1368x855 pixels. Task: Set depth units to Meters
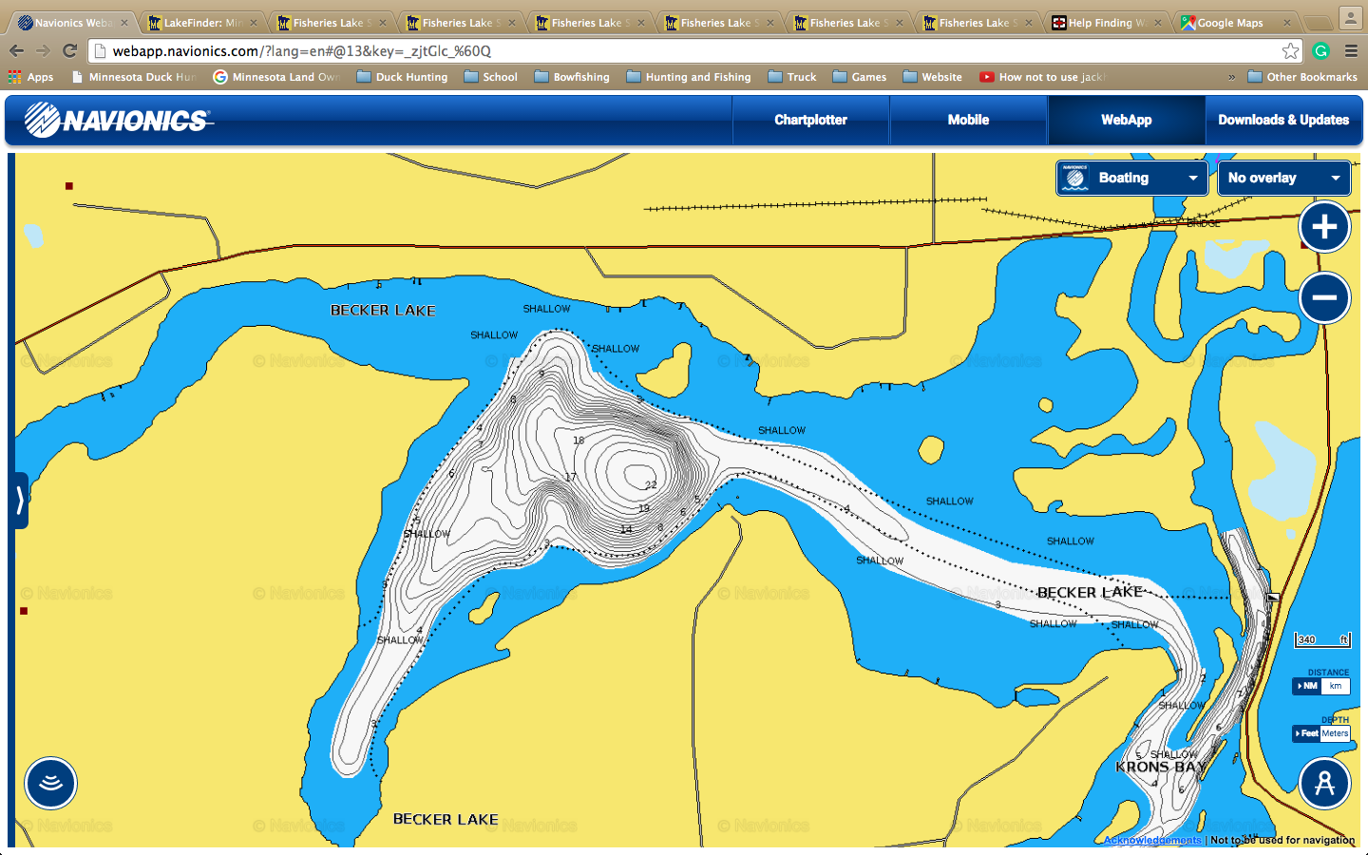point(1335,733)
